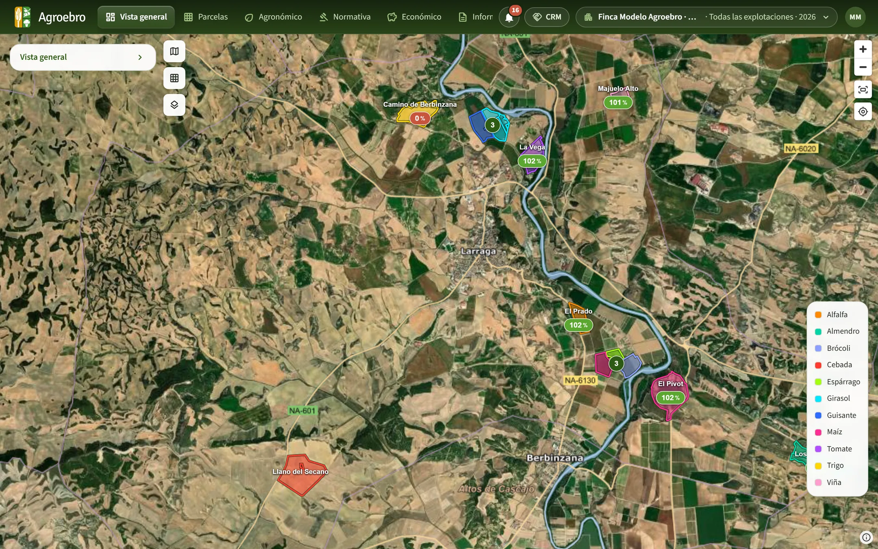Fit map to extent icon

click(863, 89)
